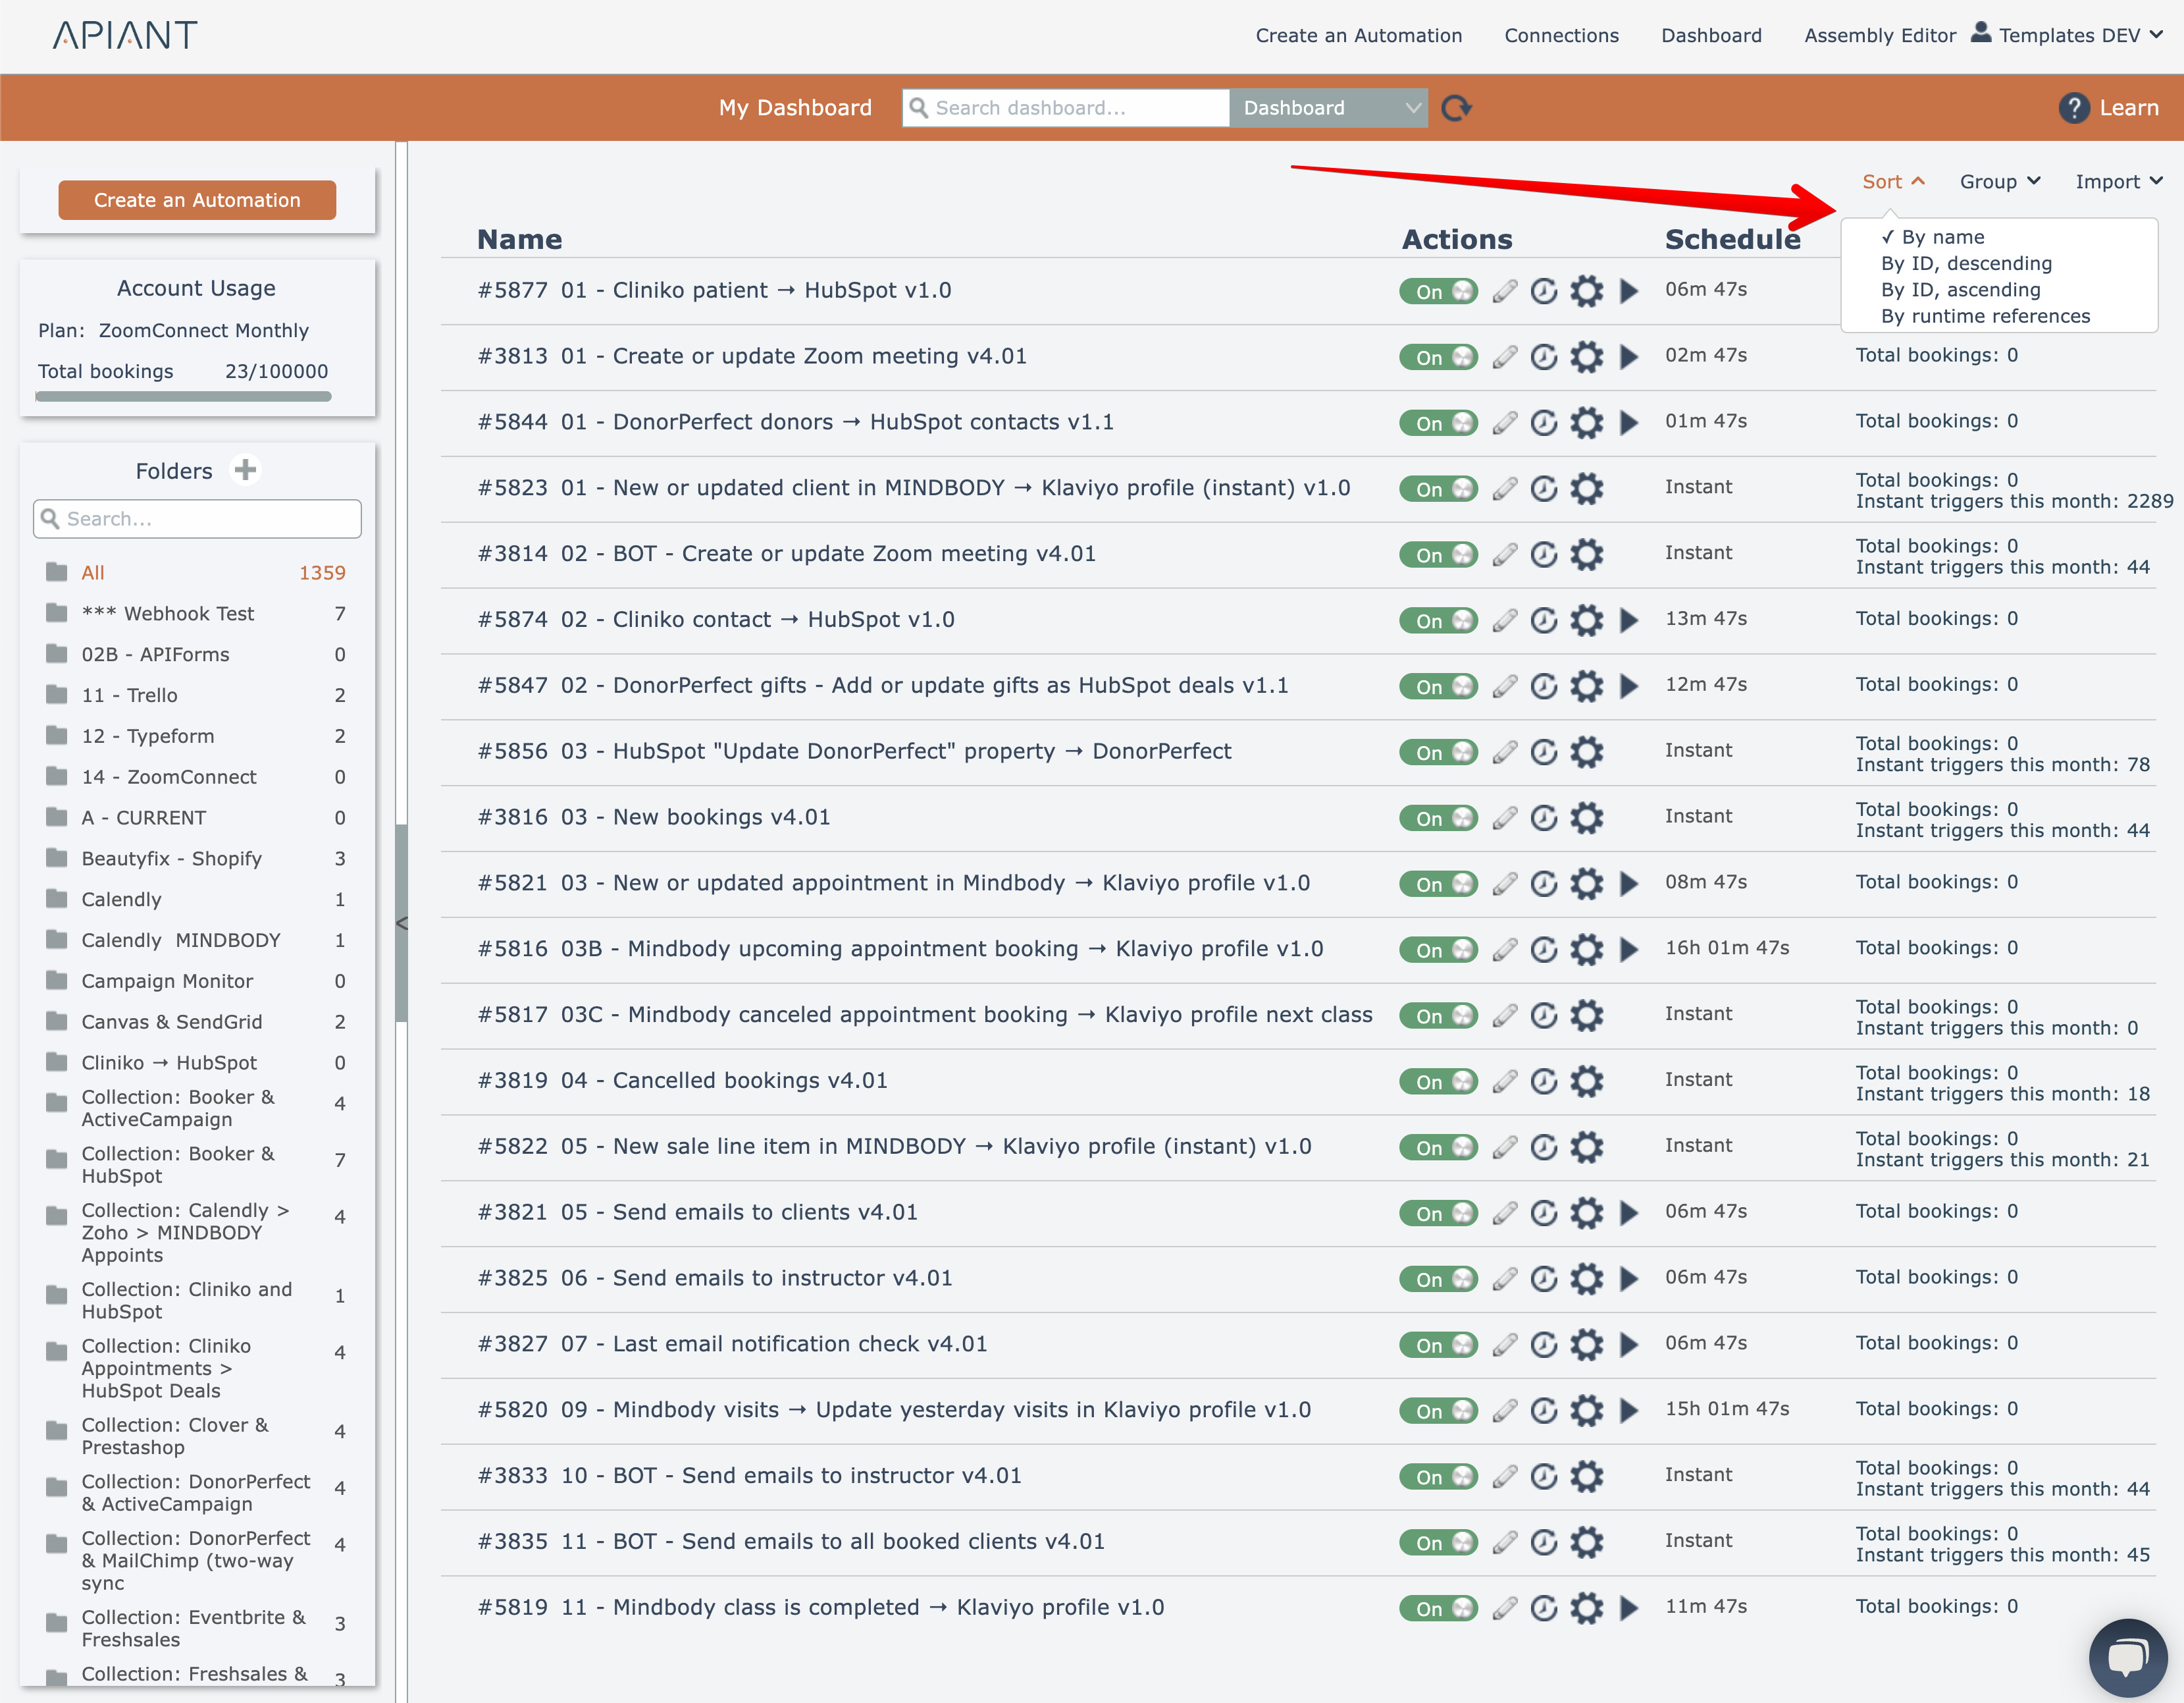Click the pencil edit icon for #5877 Cliniko patient
Image resolution: width=2184 pixels, height=1703 pixels.
click(1505, 291)
